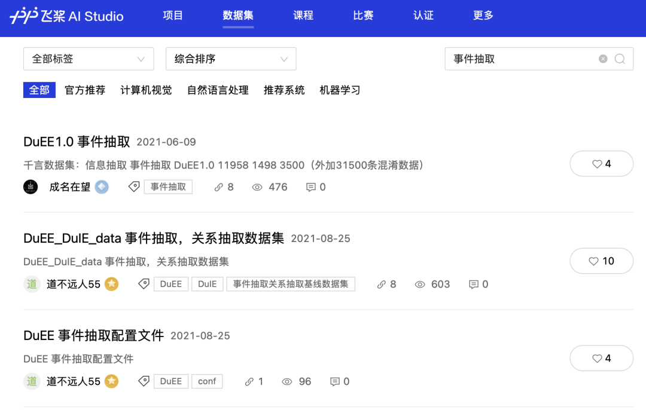This screenshot has height=410, width=646.
Task: Open the 比赛 navigation tab
Action: pos(363,16)
